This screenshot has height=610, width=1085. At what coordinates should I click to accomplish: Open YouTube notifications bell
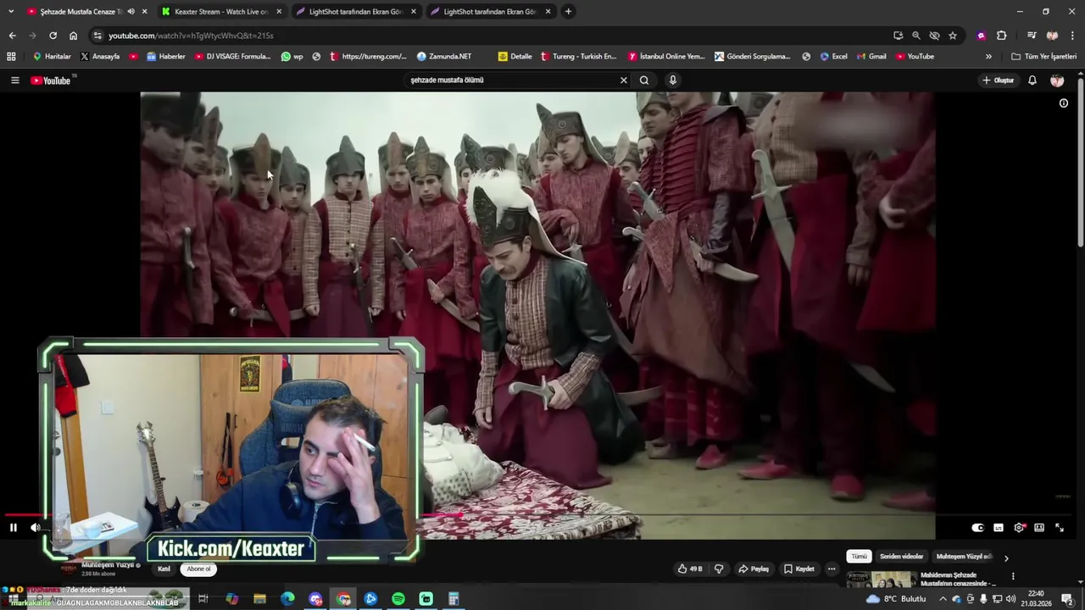1032,80
